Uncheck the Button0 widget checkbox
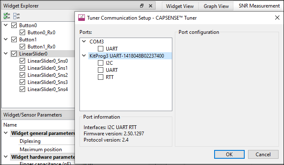The width and height of the screenshot is (284, 165). tap(14, 25)
